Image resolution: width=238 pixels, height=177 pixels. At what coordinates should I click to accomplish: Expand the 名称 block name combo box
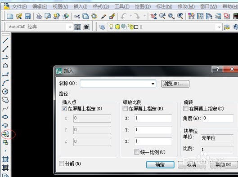coord(153,84)
